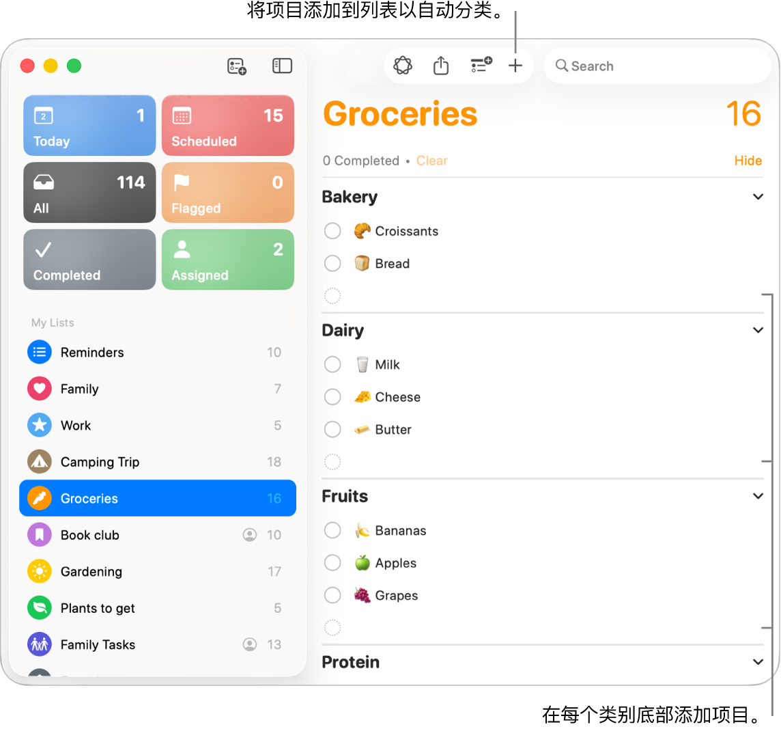Collapse the Dairy section chevron

[x=758, y=330]
